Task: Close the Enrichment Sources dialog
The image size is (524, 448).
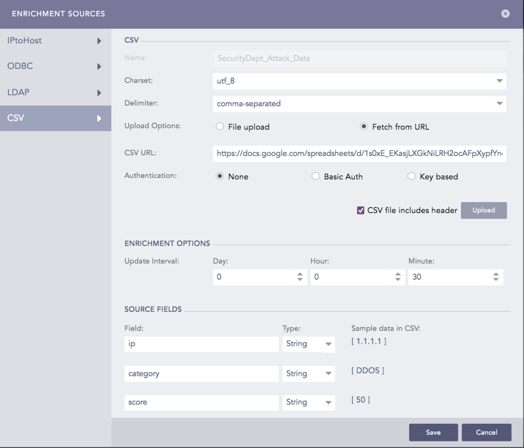Action: (x=505, y=13)
